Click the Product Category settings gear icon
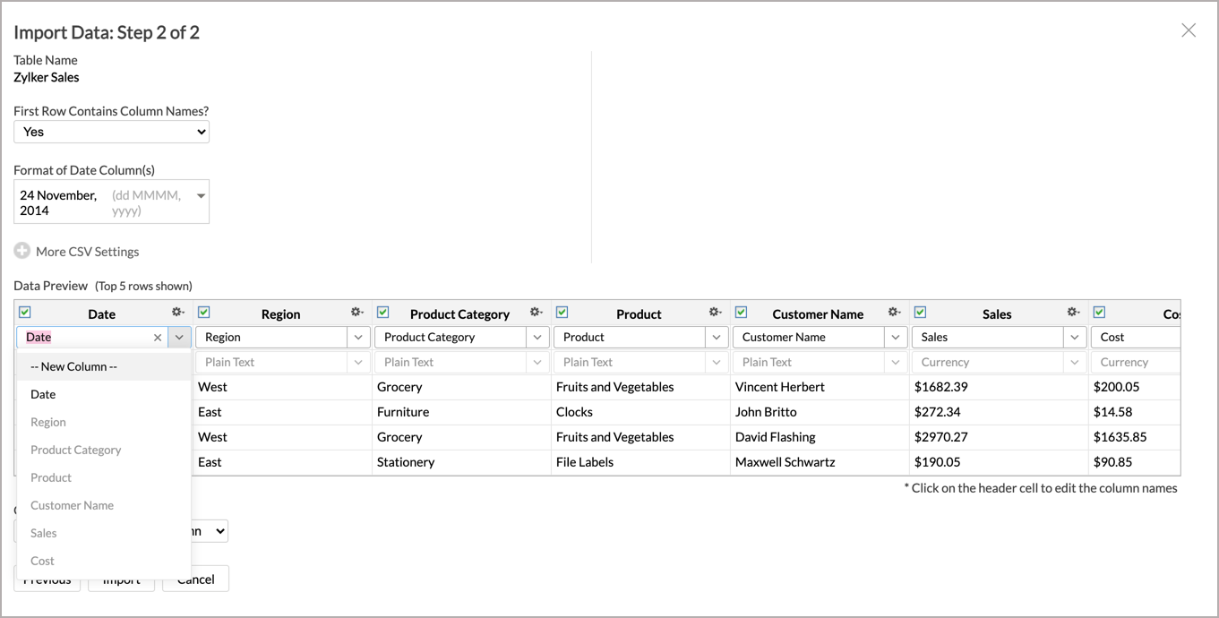Image resolution: width=1219 pixels, height=618 pixels. [x=536, y=313]
